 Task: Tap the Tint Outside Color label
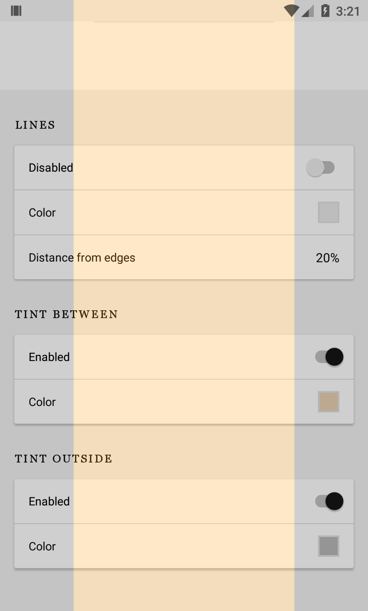coord(42,546)
